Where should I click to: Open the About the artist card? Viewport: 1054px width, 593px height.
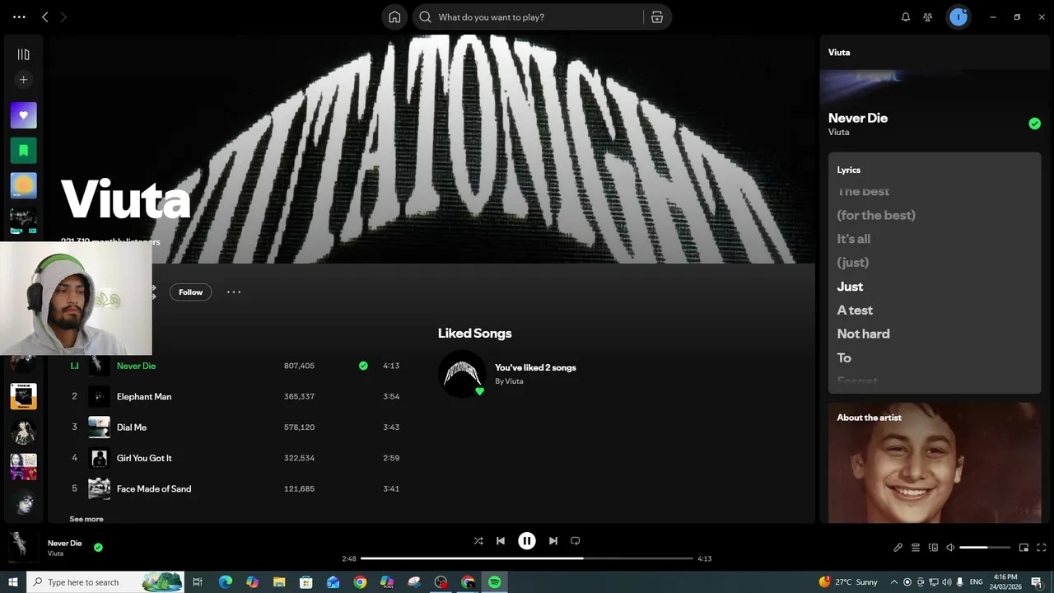[x=935, y=463]
